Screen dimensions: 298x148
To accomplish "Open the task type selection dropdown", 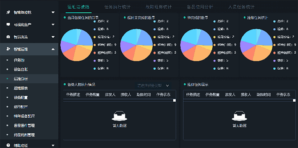I will [153, 86].
